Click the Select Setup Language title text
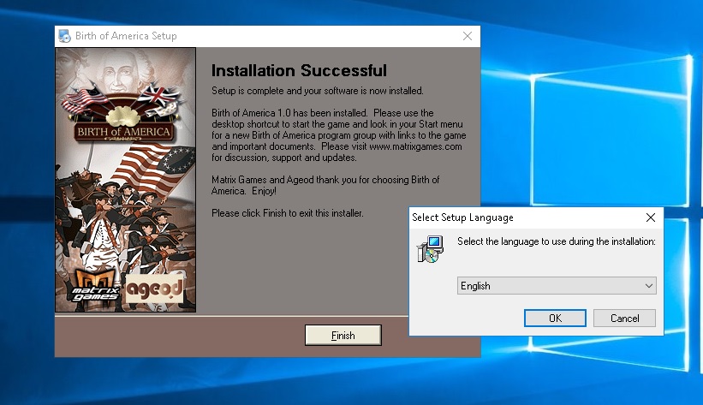 pyautogui.click(x=462, y=217)
